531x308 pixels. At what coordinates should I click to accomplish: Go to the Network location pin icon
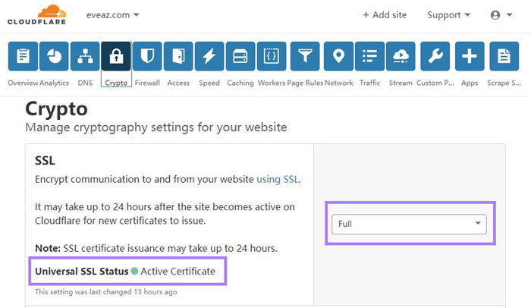(338, 56)
